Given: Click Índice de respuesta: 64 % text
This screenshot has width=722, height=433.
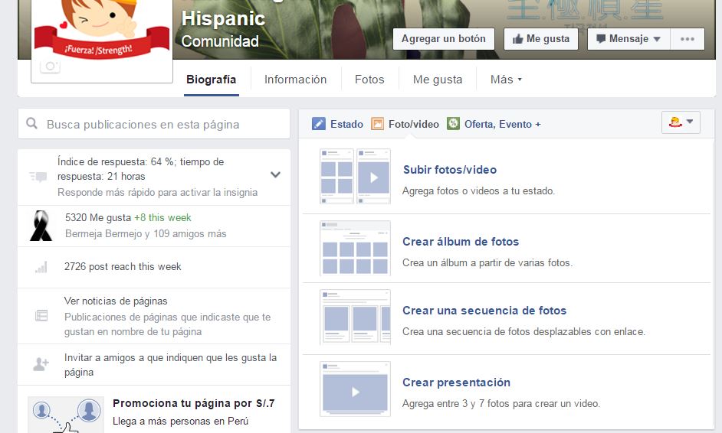Looking at the screenshot, I should pyautogui.click(x=140, y=169).
